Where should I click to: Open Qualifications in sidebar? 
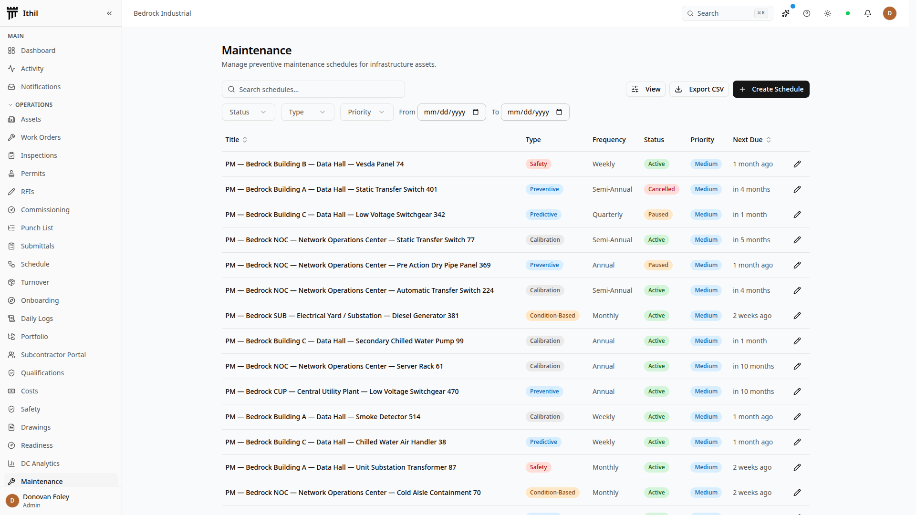coord(61,373)
